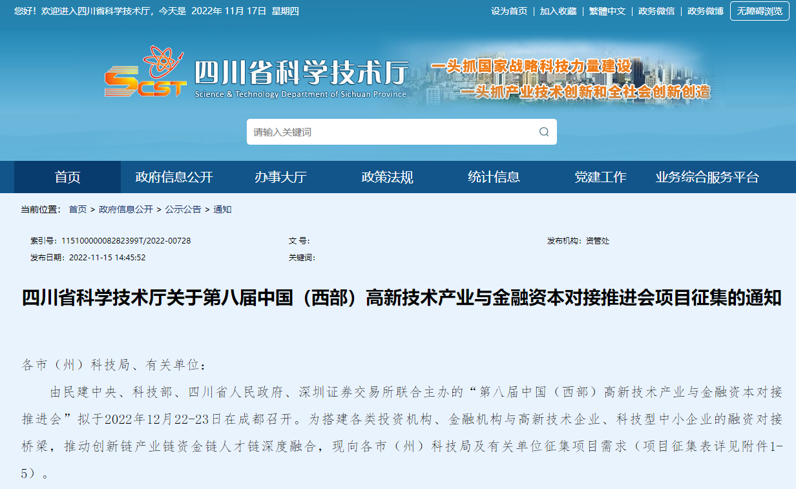Open the 首页 navigation tab
The width and height of the screenshot is (796, 489).
[67, 177]
